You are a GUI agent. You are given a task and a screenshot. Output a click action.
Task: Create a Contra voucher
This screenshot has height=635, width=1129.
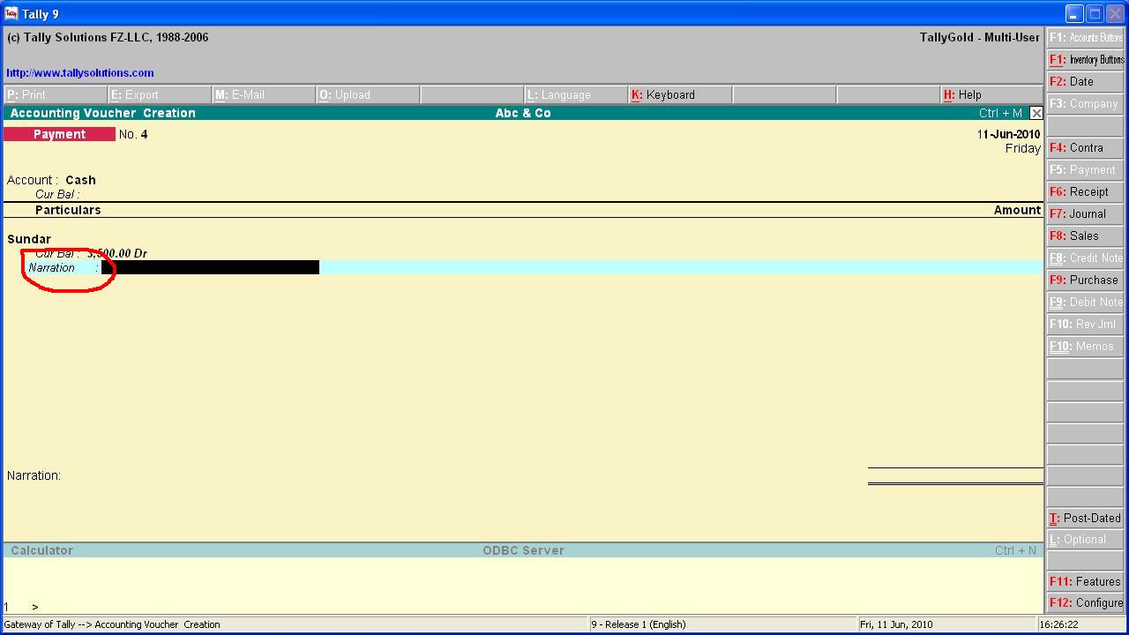tap(1083, 147)
